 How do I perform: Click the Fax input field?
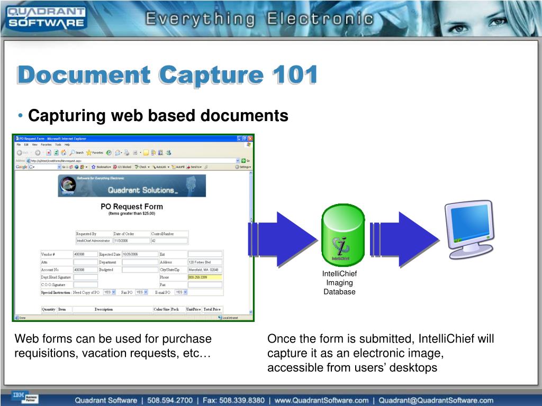coord(205,285)
